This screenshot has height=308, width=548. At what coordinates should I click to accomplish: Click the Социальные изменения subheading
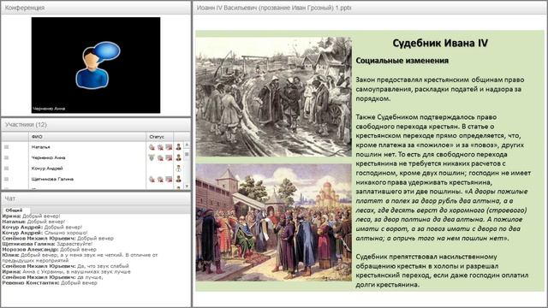[x=402, y=61]
